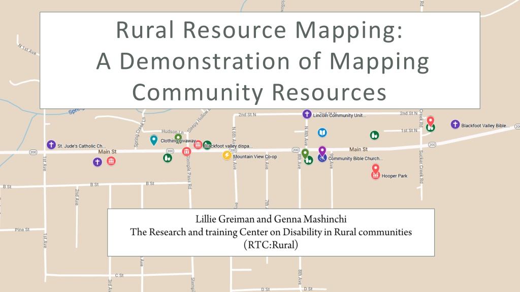Click purple cross marker at Lincoln Community Unit

click(x=307, y=114)
